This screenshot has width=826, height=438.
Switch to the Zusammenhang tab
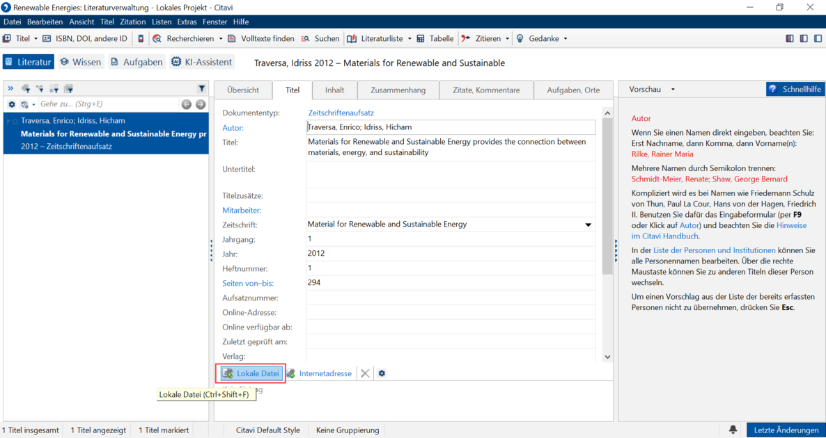point(398,90)
